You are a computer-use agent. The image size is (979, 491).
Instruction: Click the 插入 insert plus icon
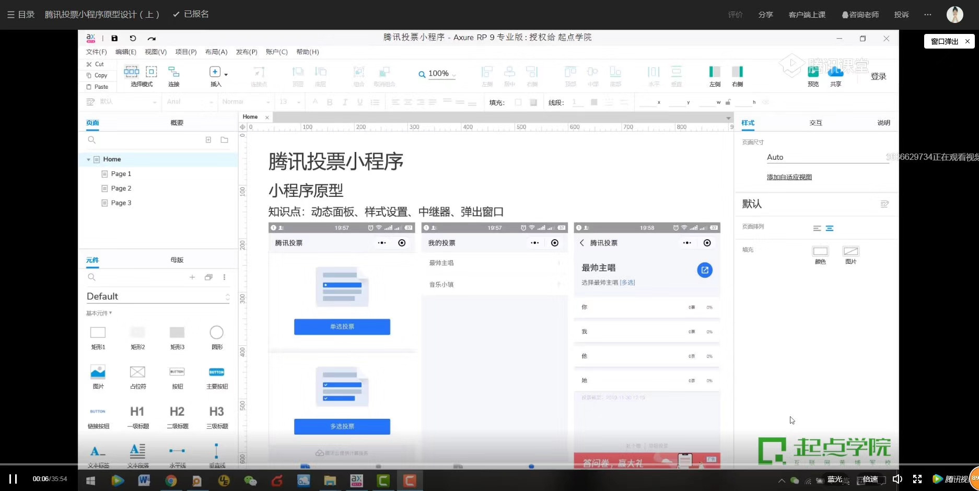[x=215, y=72]
